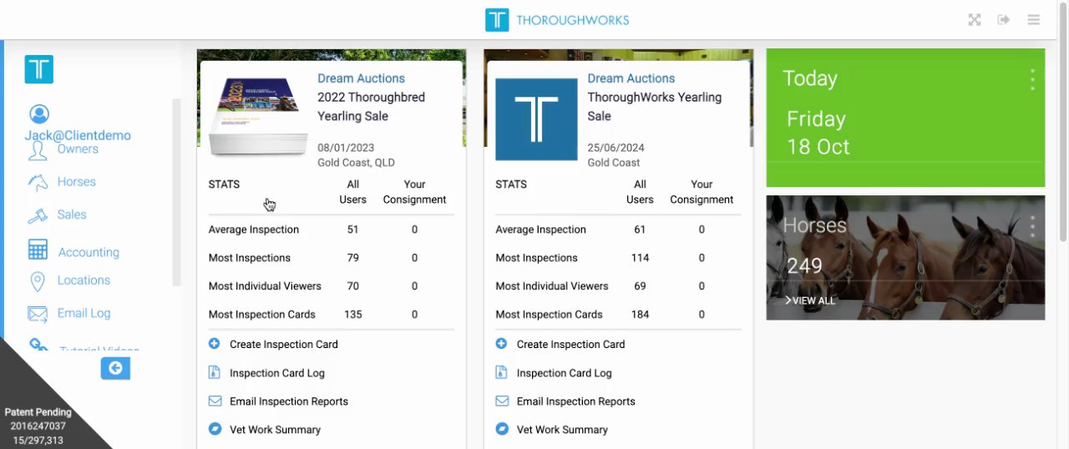Click Most Inspection Cards value 135

click(352, 315)
